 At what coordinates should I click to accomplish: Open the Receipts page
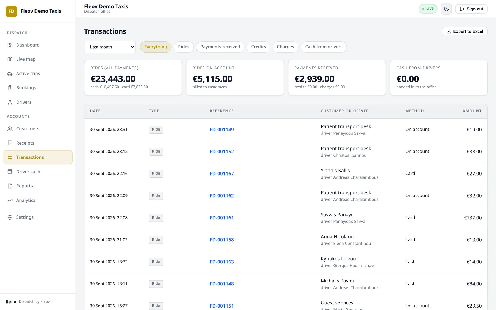click(38, 143)
